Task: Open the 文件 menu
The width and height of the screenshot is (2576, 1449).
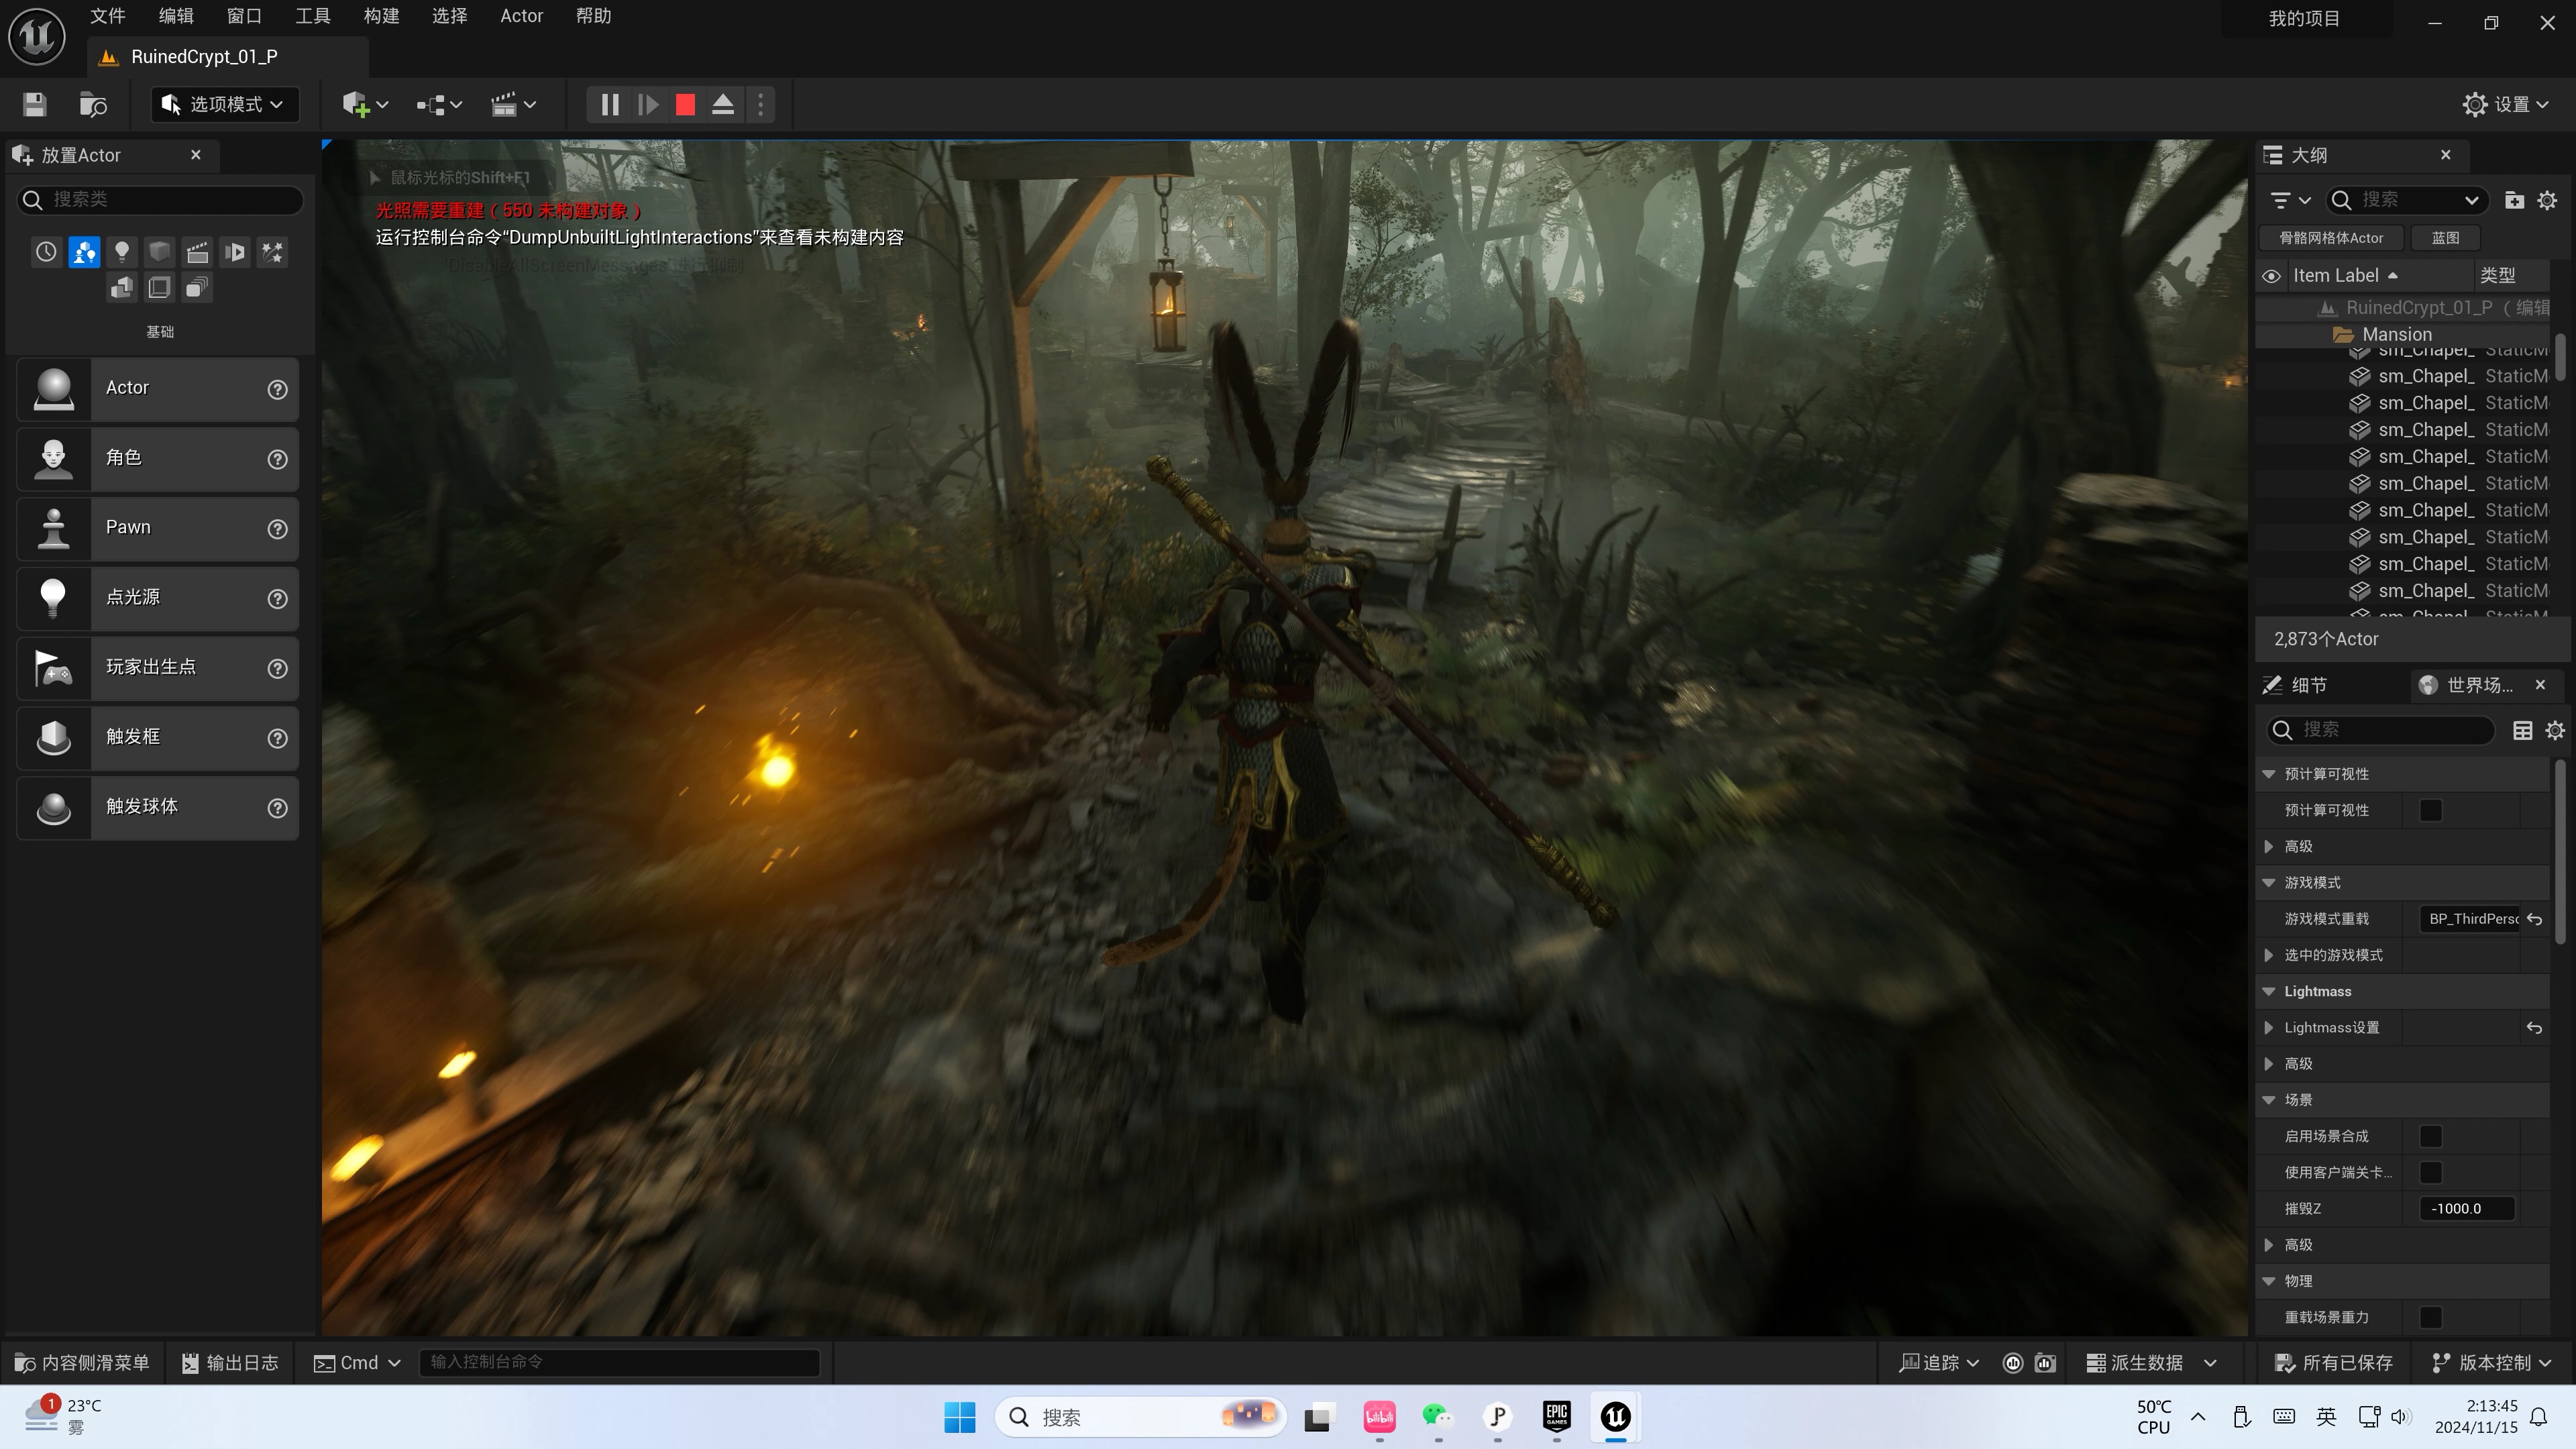Action: (x=107, y=16)
